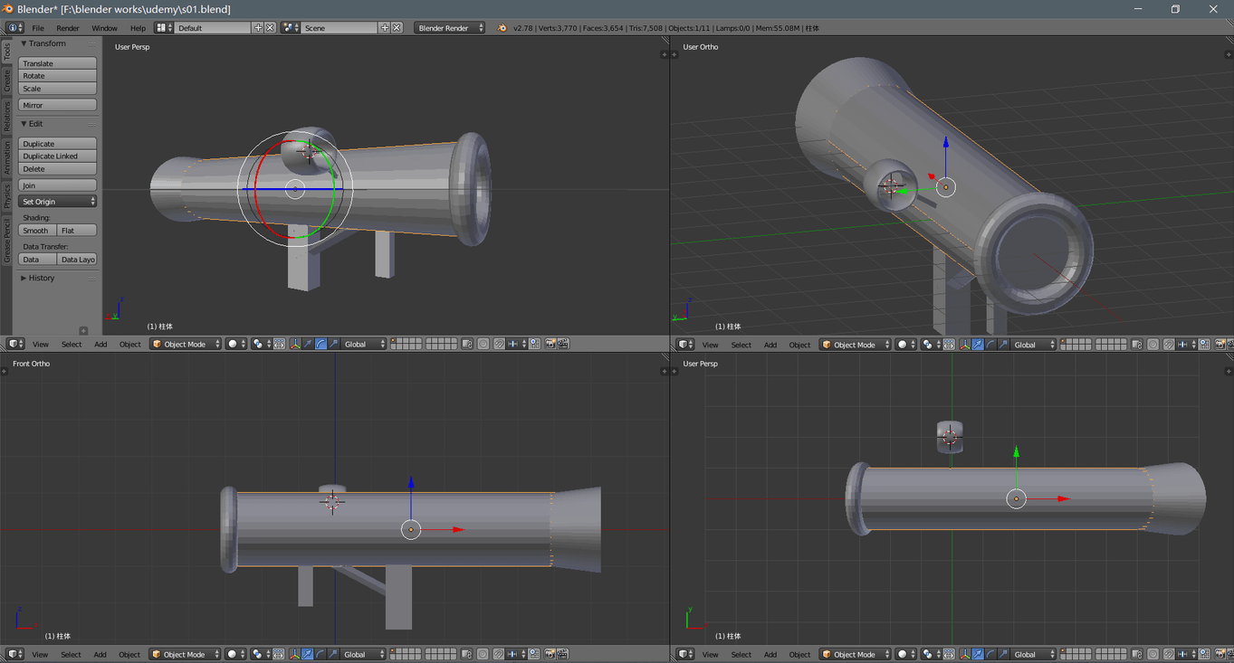The image size is (1234, 663).
Task: Click the "User Ortho" viewport label
Action: click(x=701, y=47)
